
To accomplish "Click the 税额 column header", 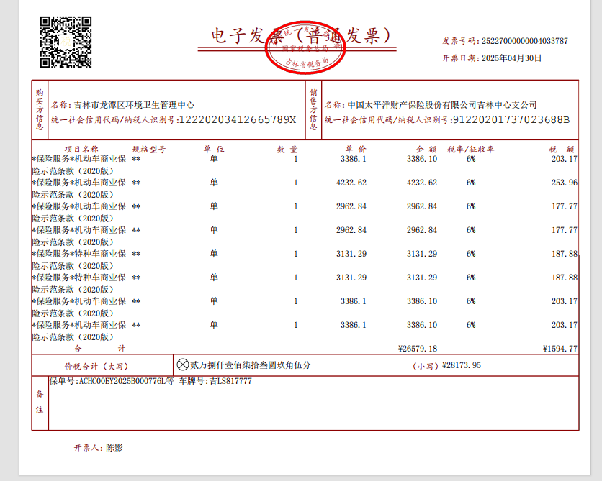I will click(x=562, y=149).
